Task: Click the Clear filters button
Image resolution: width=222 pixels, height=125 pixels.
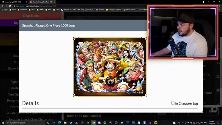Action: point(31,16)
